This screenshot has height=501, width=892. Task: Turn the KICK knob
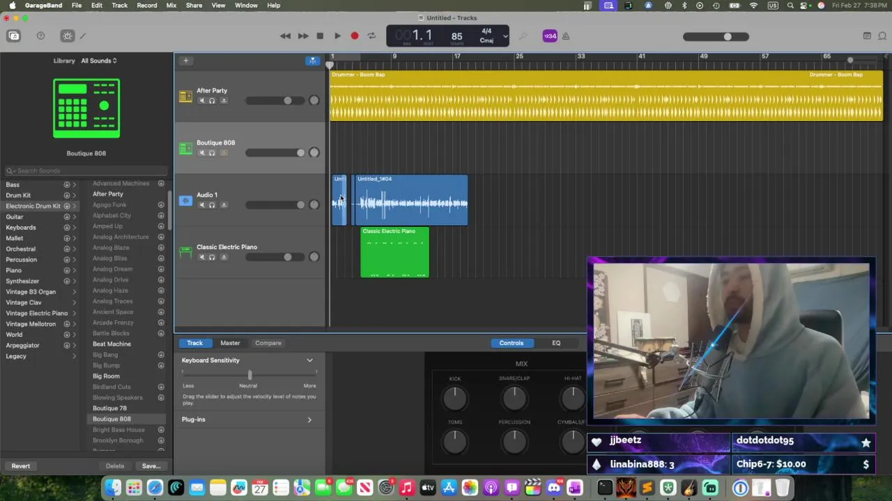click(x=454, y=398)
